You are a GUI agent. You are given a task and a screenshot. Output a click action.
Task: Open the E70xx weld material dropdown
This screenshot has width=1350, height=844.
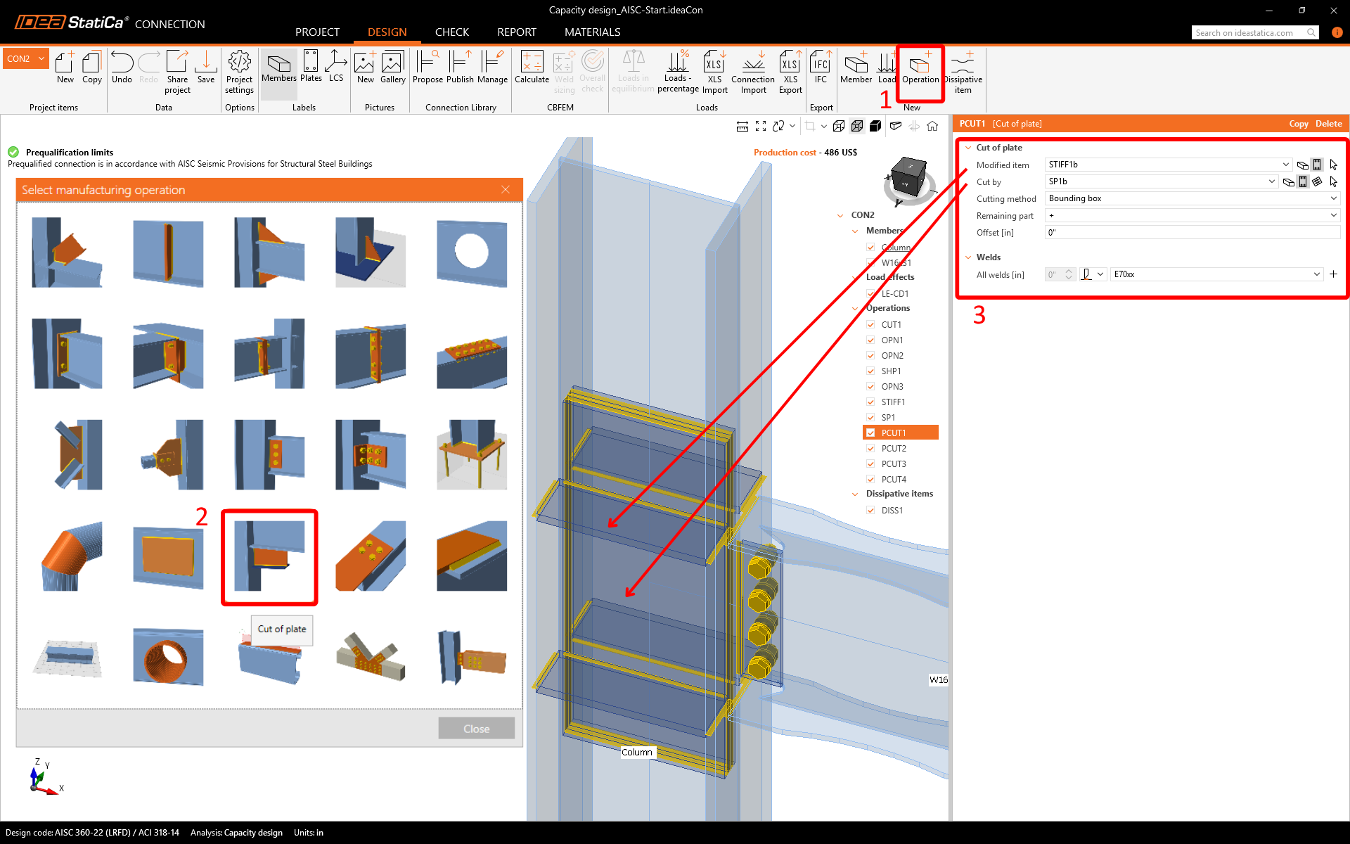[x=1316, y=274]
